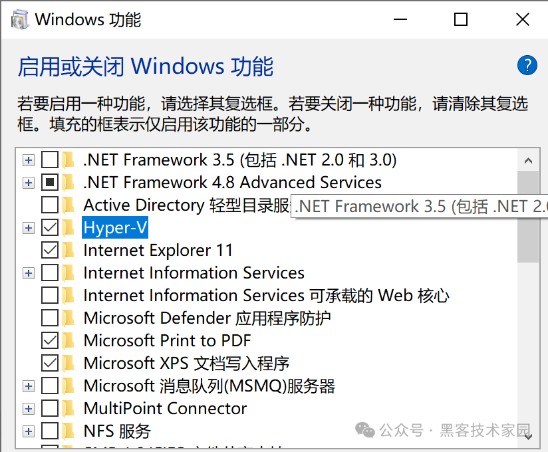Open the blue help question mark icon
This screenshot has height=452, width=548.
[527, 65]
